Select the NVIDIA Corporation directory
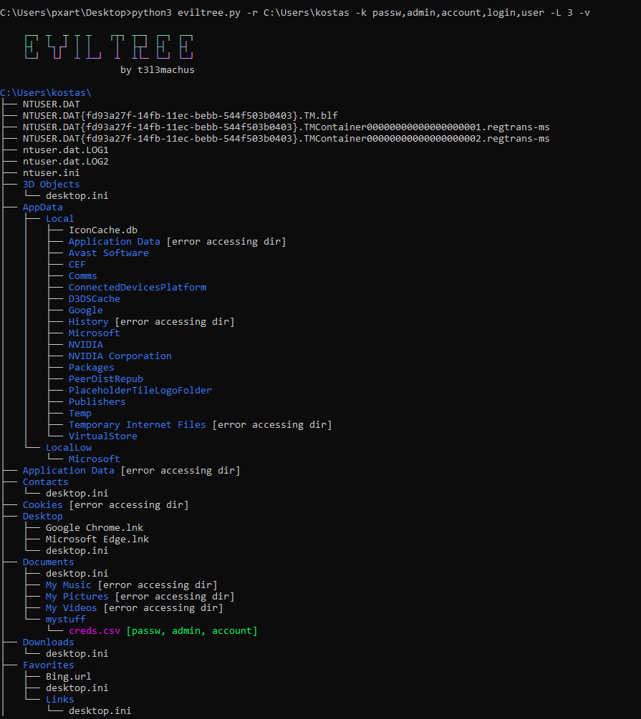The width and height of the screenshot is (641, 719). (120, 356)
